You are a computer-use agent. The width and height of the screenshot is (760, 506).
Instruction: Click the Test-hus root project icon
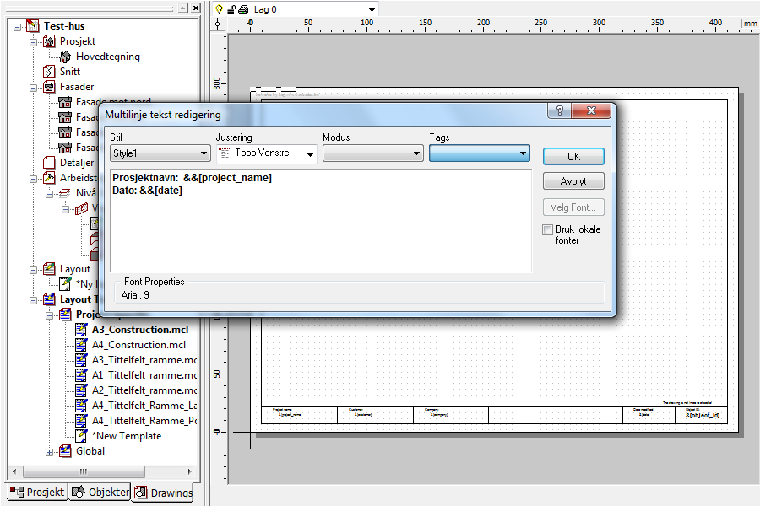pyautogui.click(x=32, y=25)
